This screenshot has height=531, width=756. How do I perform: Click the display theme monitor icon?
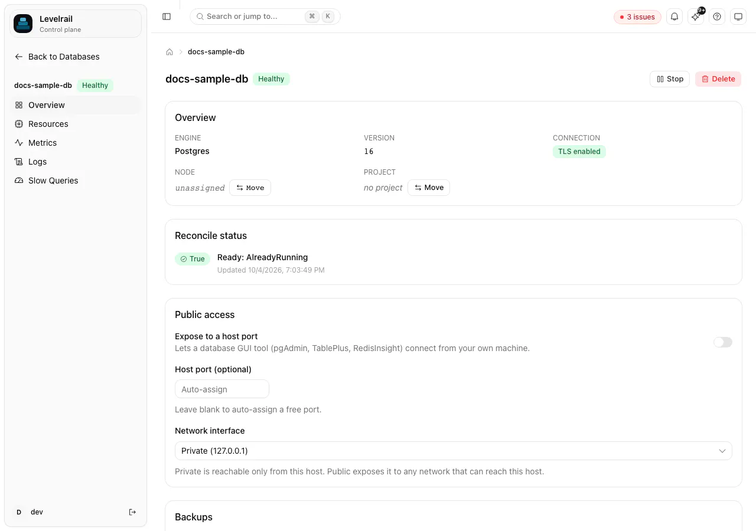738,17
